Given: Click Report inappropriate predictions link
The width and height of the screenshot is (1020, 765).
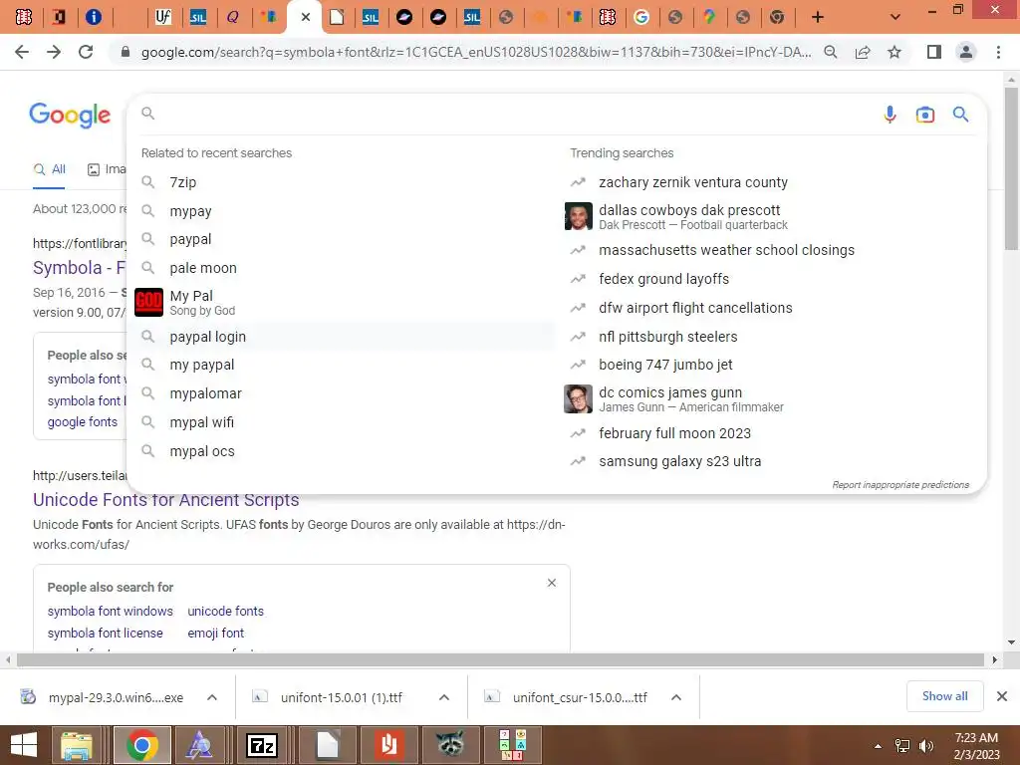Looking at the screenshot, I should tap(900, 485).
